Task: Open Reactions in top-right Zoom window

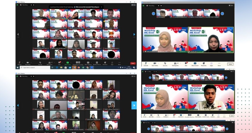Action: [x=204, y=64]
